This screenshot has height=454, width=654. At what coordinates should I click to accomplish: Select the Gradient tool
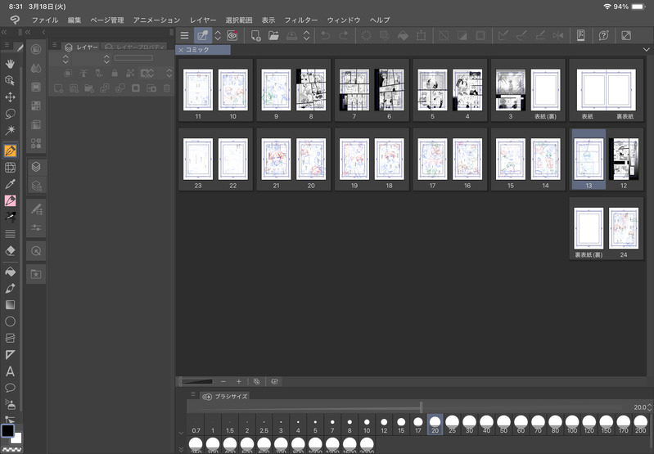10,305
